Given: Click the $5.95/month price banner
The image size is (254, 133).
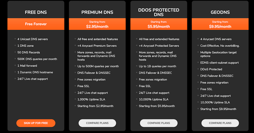Looking at the screenshot, I should [x=158, y=25].
